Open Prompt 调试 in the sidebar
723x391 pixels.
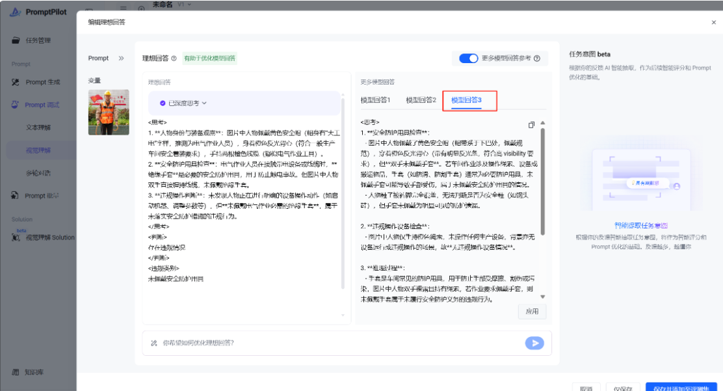tap(42, 105)
